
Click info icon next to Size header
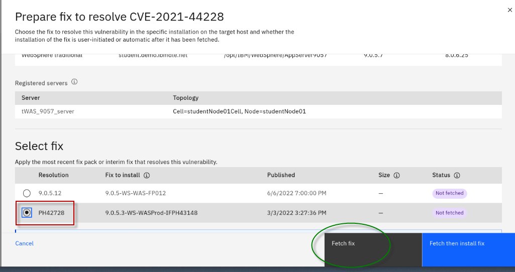[x=396, y=176]
